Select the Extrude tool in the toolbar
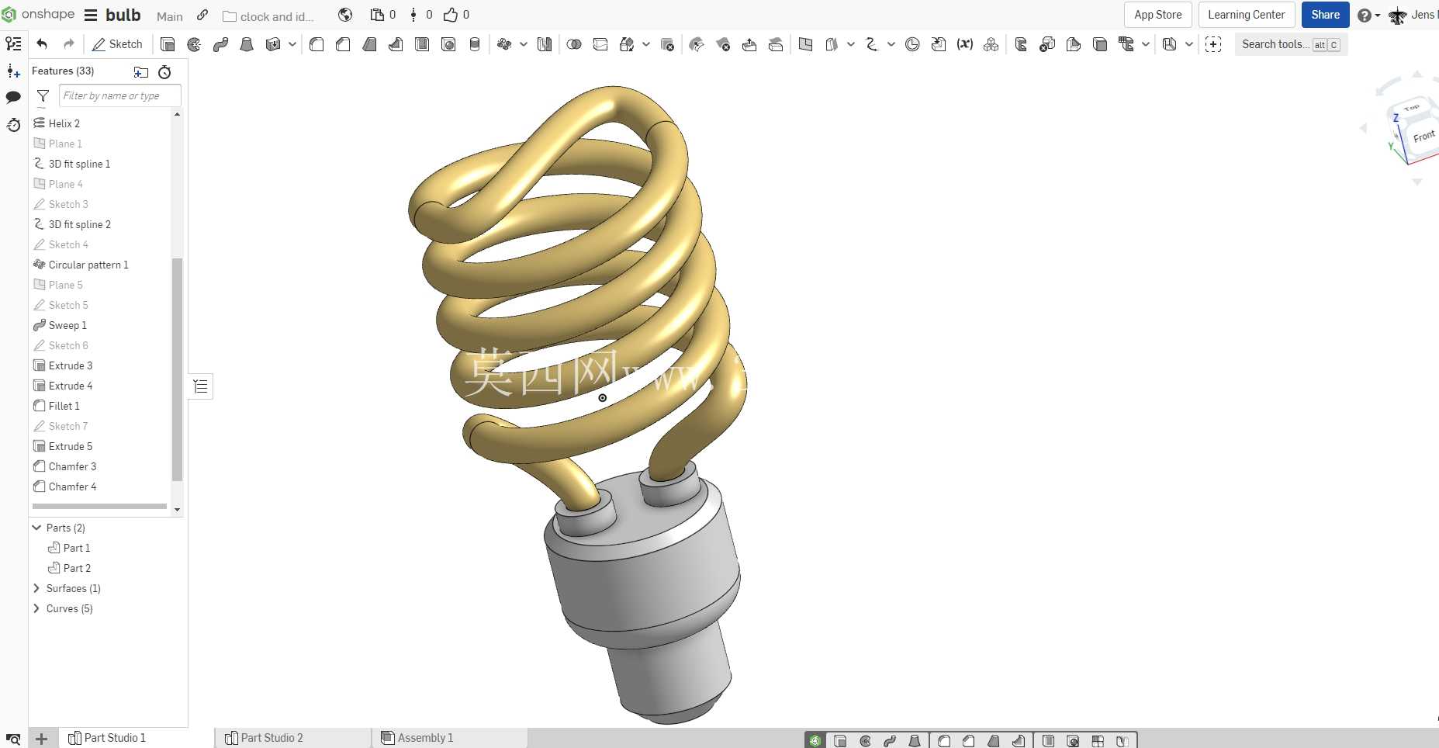Image resolution: width=1439 pixels, height=748 pixels. tap(168, 44)
